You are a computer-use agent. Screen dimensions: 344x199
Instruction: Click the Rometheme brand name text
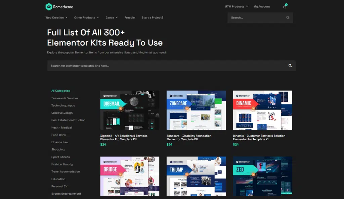coord(63,7)
